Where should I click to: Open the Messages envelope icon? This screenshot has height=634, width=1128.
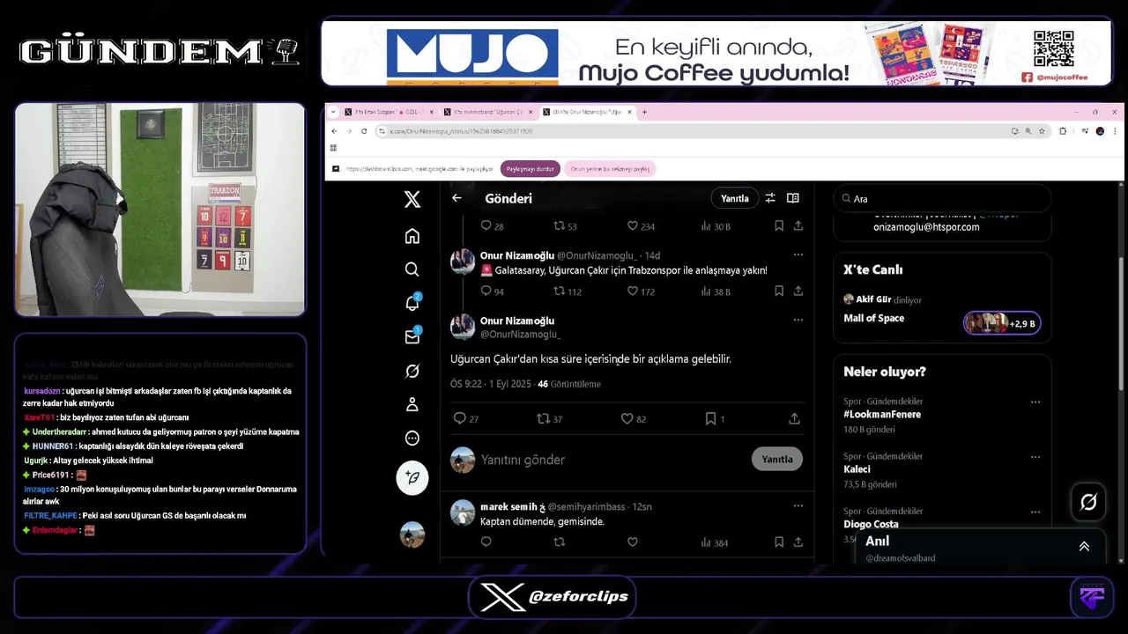click(412, 336)
